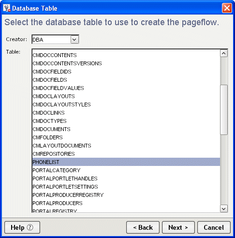Select PORTALPRODUCERREGISTRY from the list
Screen dimensions: 235x238
click(x=126, y=195)
